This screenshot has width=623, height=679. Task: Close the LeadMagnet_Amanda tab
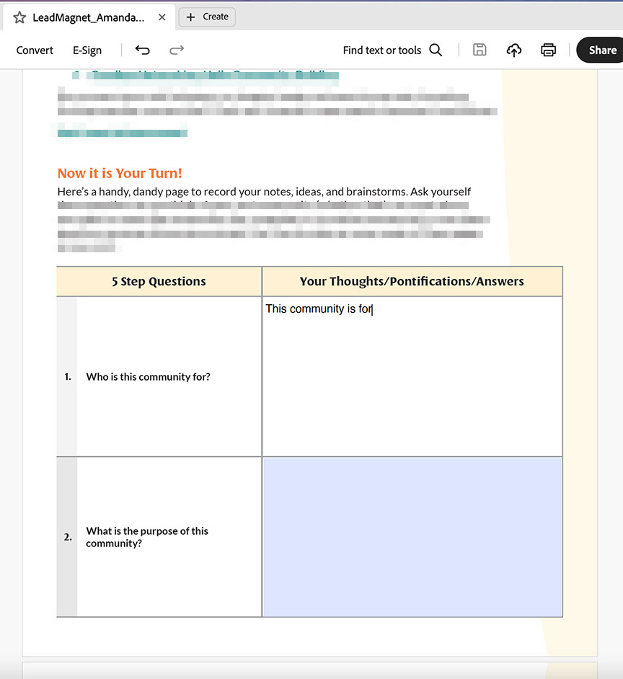pos(162,17)
